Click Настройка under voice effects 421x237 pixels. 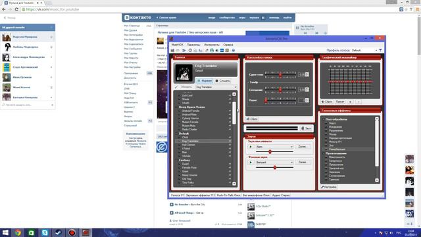click(329, 187)
